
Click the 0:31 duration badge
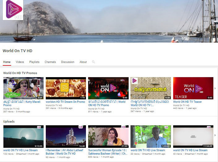click(40, 98)
